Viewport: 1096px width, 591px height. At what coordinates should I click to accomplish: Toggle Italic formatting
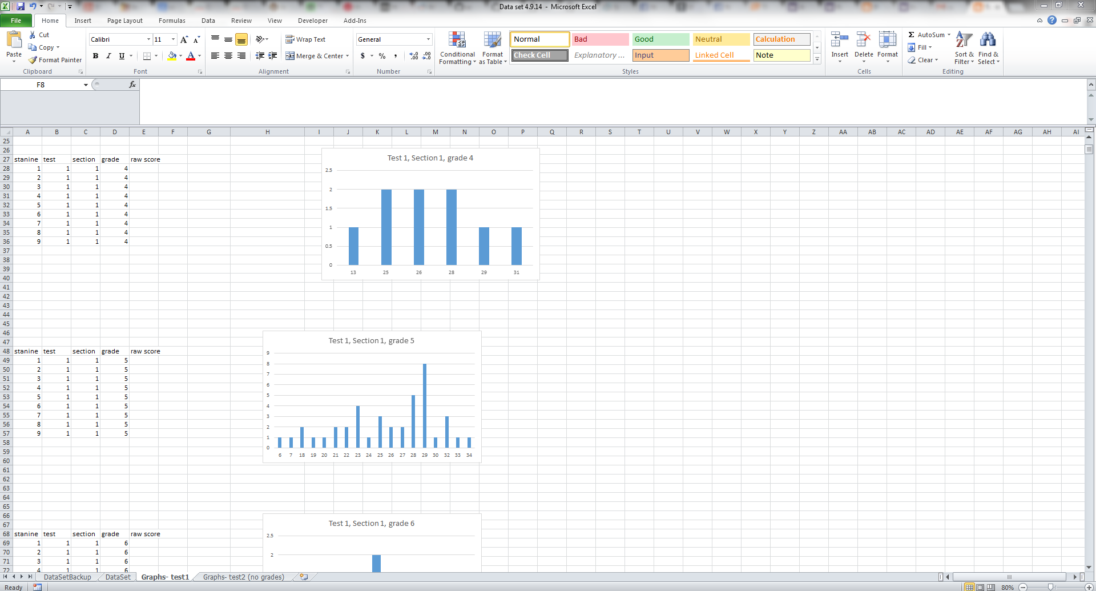click(x=108, y=56)
